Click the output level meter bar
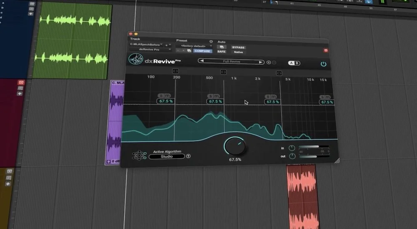The image size is (417, 229). coord(314,157)
